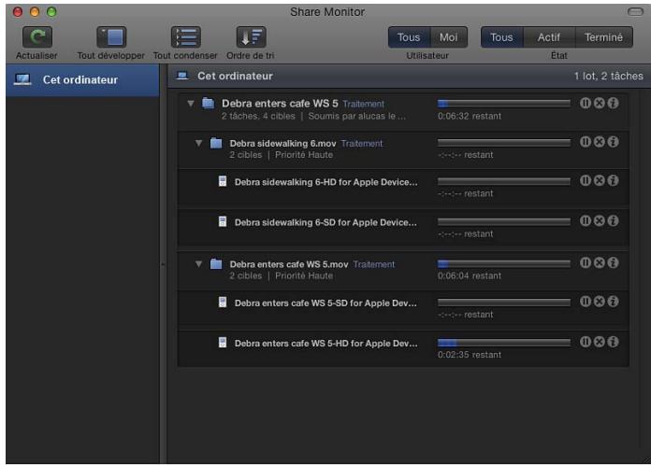Screen dimensions: 651x465
Task: Select Cet ordinateur in the sidebar
Action: click(x=82, y=79)
